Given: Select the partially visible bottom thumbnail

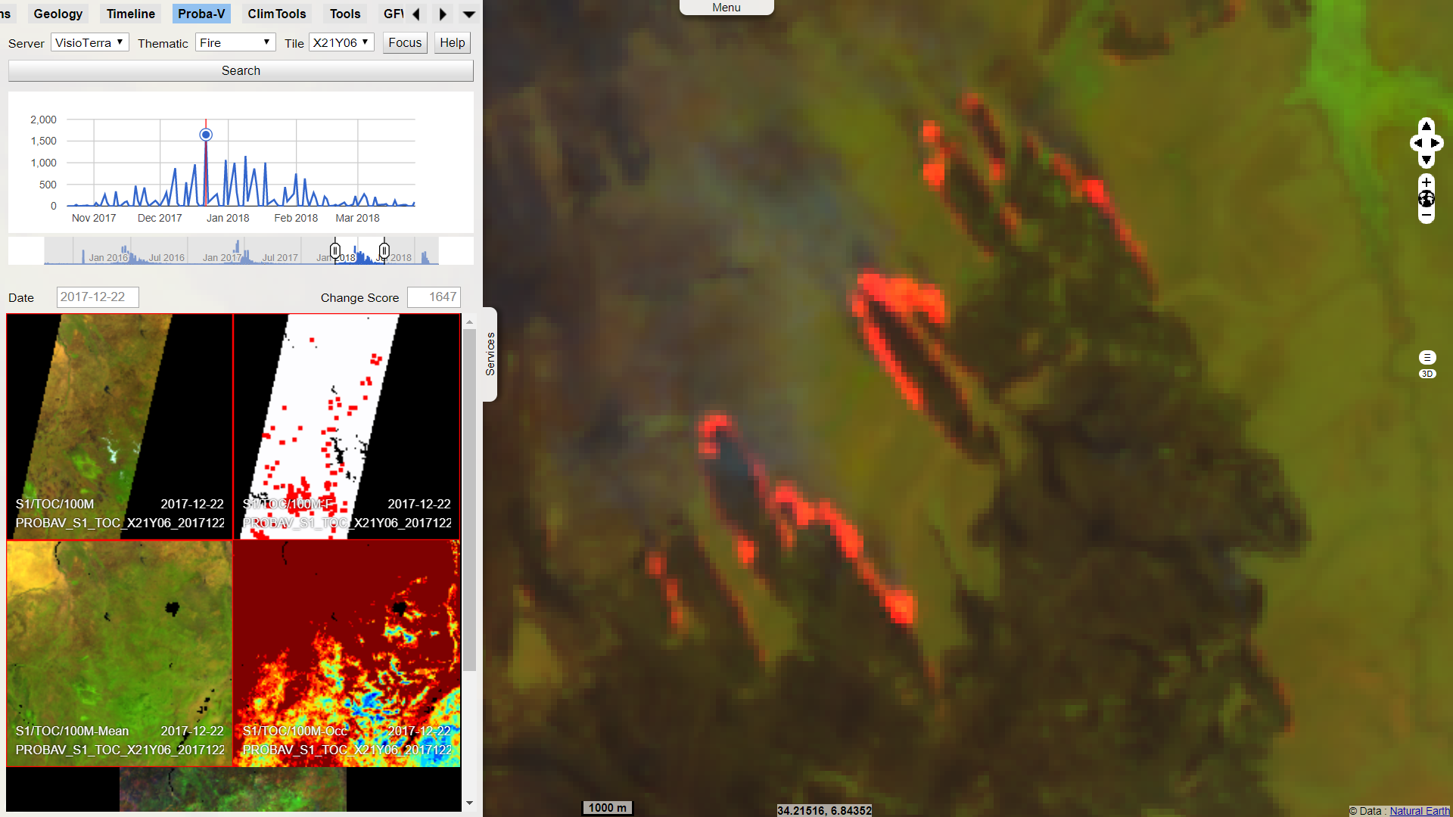Looking at the screenshot, I should (x=233, y=789).
